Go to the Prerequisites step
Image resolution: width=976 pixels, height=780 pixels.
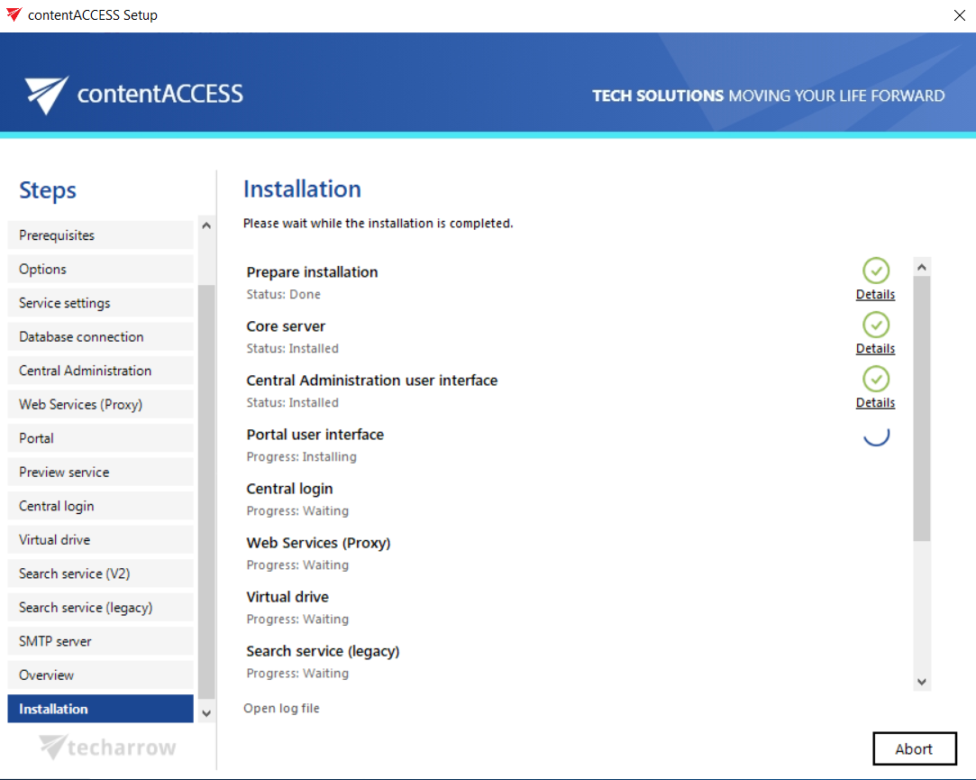pos(100,235)
